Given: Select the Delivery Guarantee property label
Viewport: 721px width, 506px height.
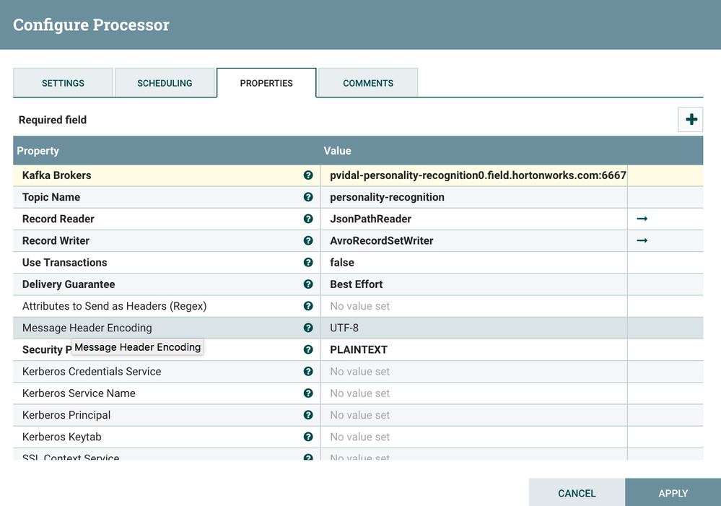Looking at the screenshot, I should pos(69,284).
